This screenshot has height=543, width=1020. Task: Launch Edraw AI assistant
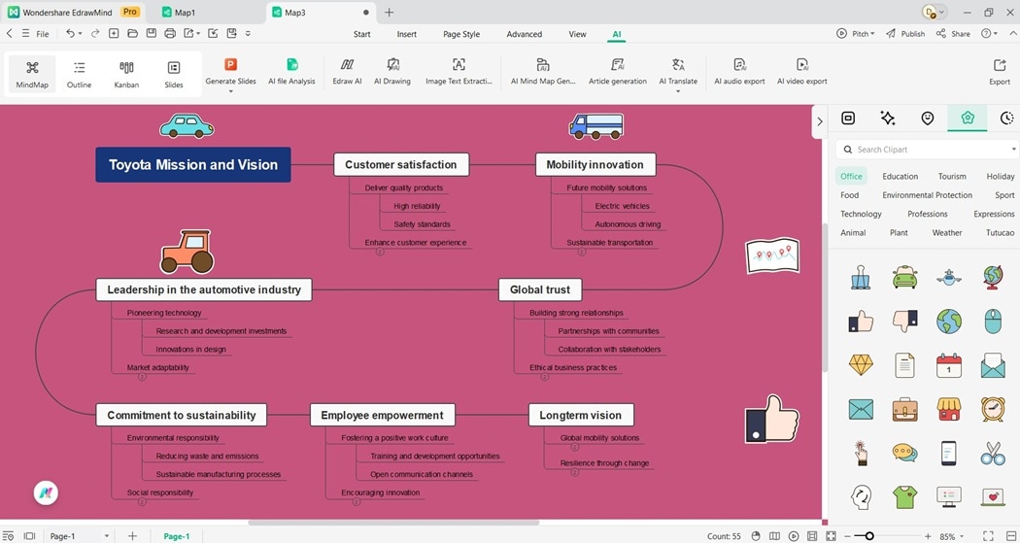click(x=347, y=72)
